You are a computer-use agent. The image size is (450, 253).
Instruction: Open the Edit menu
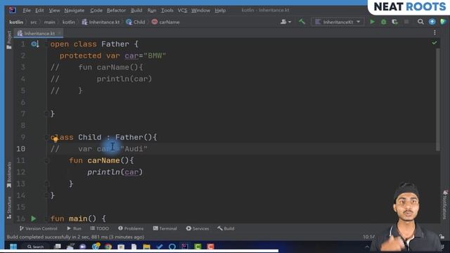pyautogui.click(x=39, y=11)
